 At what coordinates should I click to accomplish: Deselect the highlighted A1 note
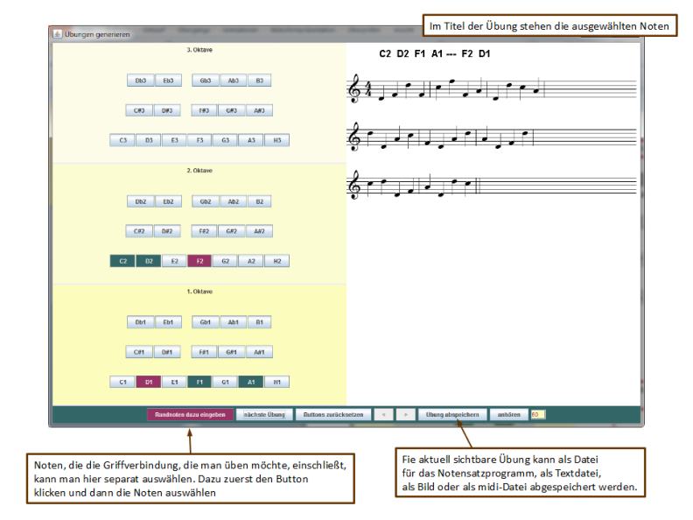pyautogui.click(x=251, y=382)
